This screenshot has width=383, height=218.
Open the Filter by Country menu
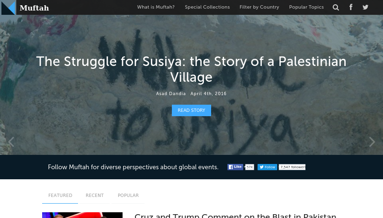point(259,7)
